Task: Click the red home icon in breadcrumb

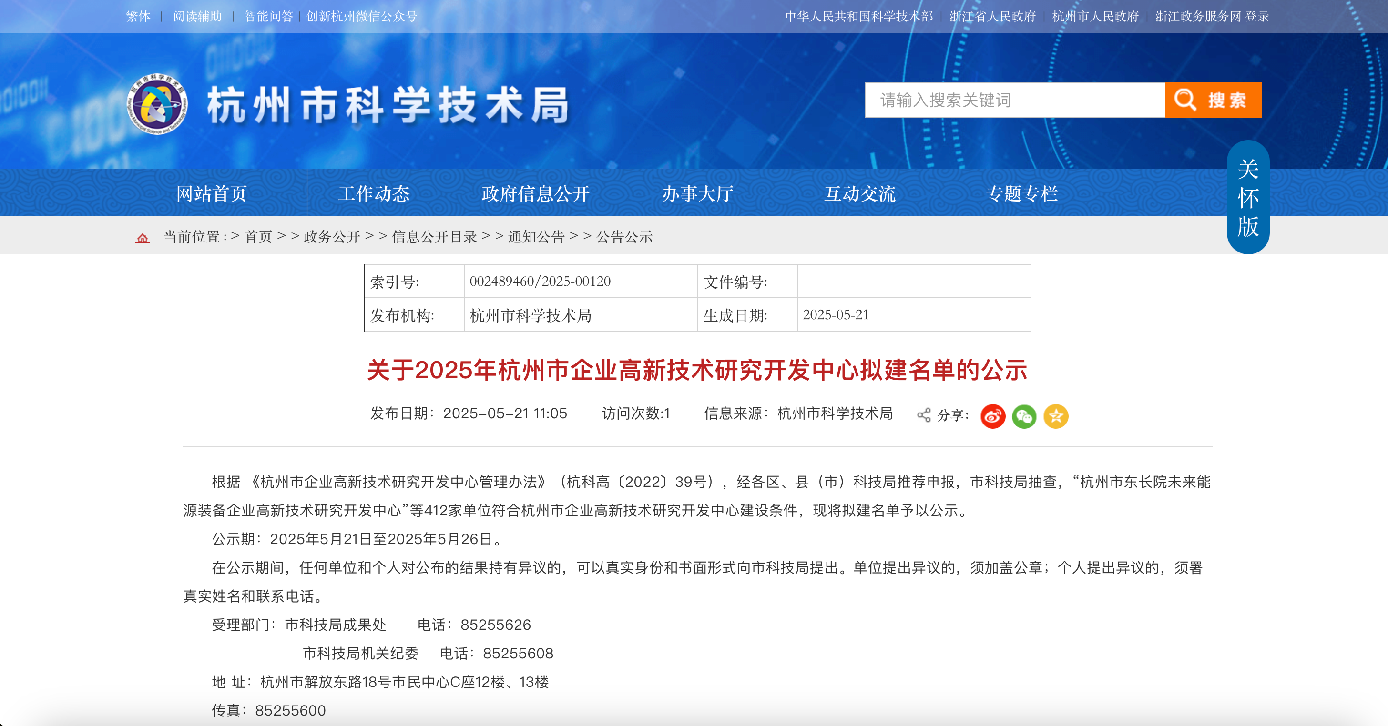Action: [x=142, y=238]
